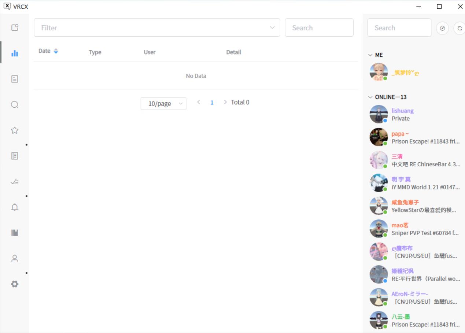Image resolution: width=465 pixels, height=333 pixels.
Task: Open the Search magnifier sidebar icon
Action: click(x=15, y=104)
